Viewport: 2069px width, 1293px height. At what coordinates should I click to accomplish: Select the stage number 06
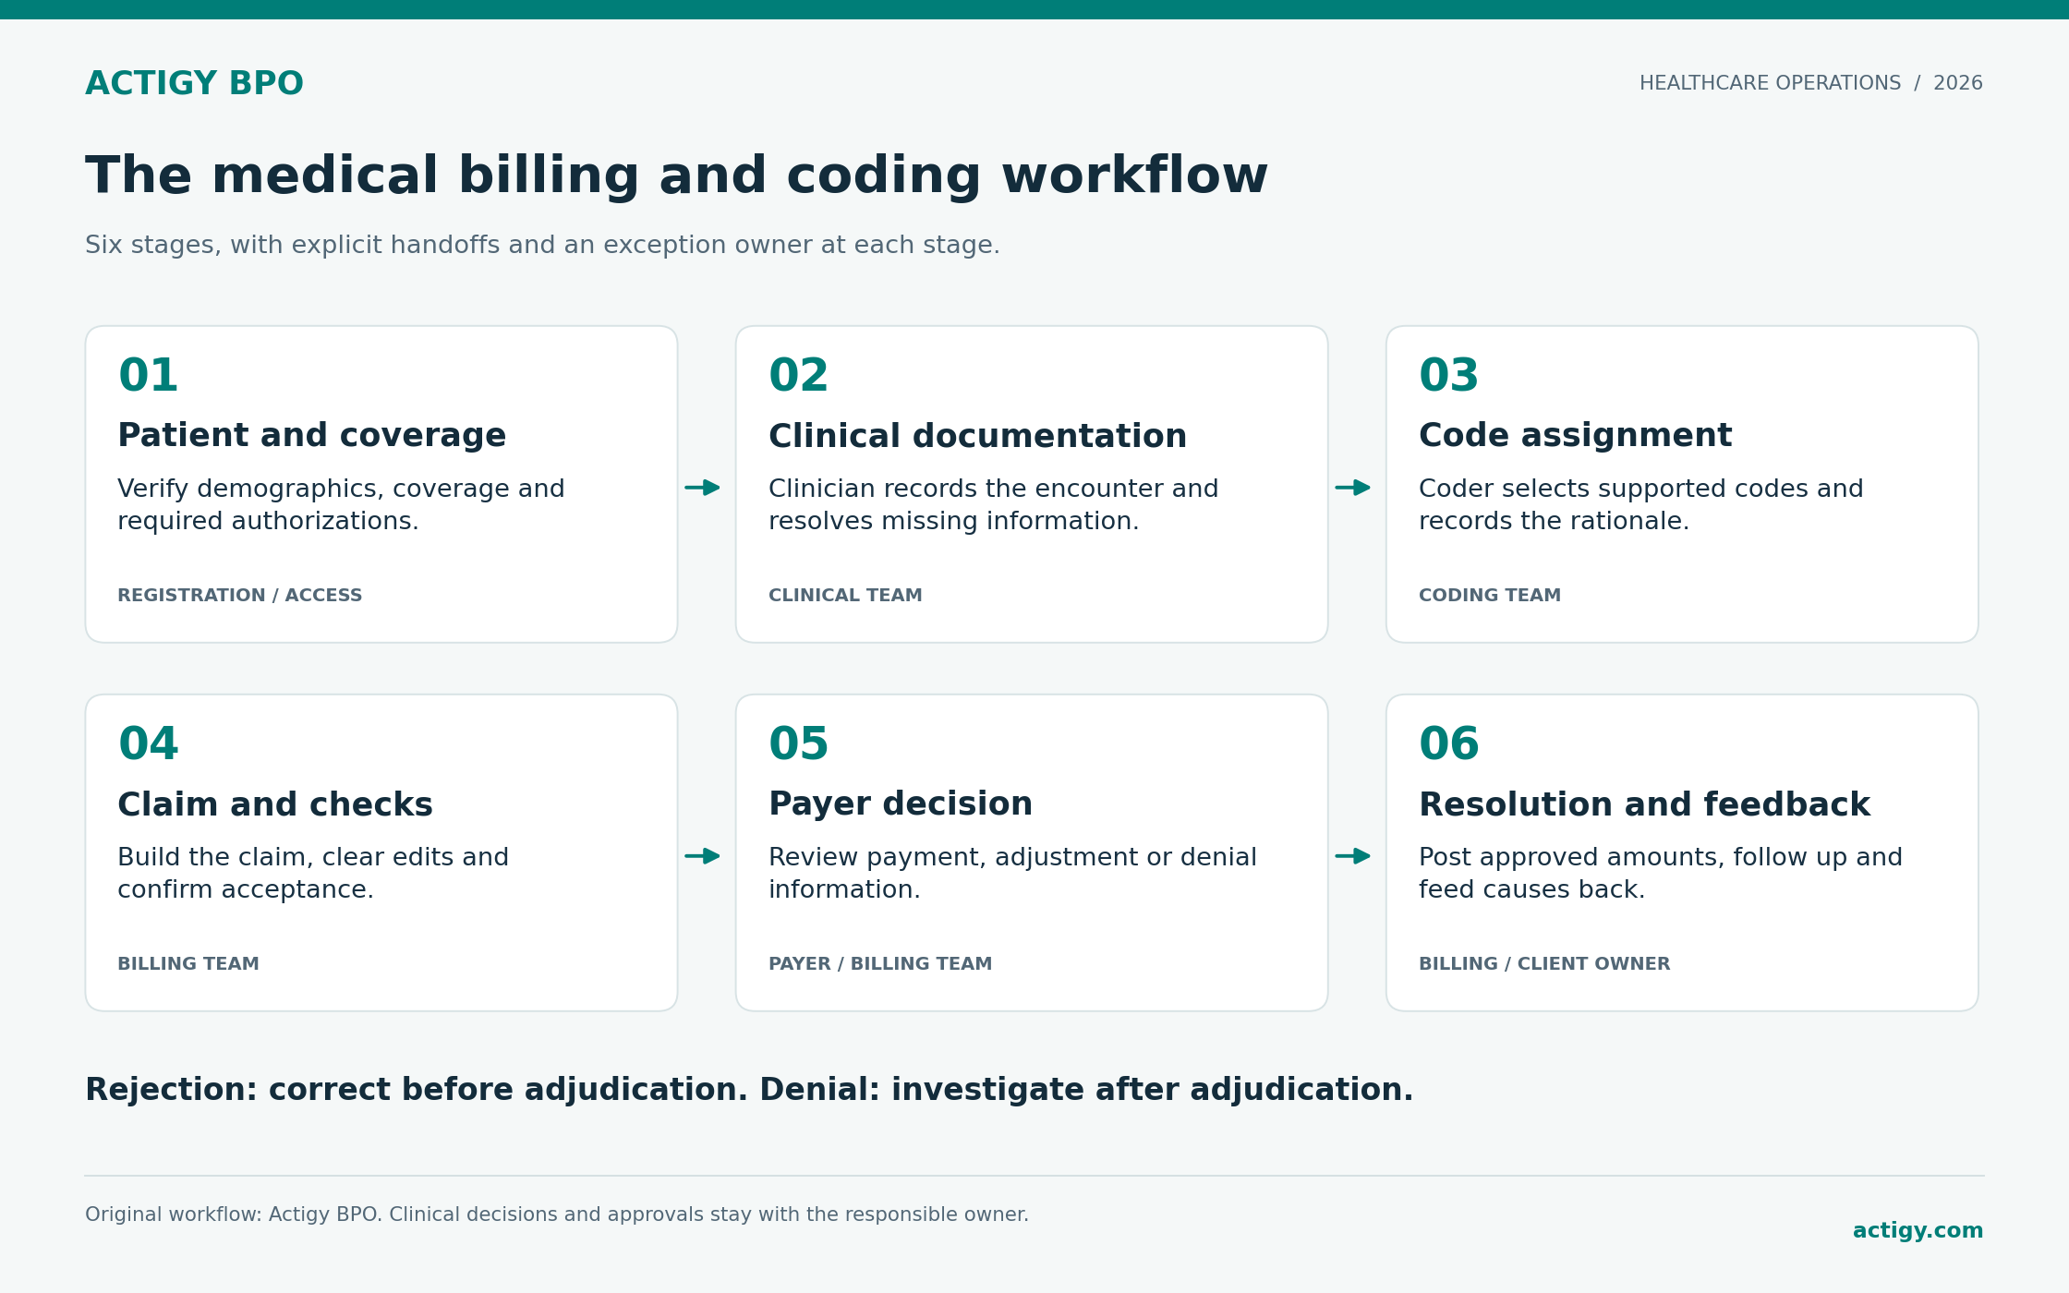coord(1448,744)
